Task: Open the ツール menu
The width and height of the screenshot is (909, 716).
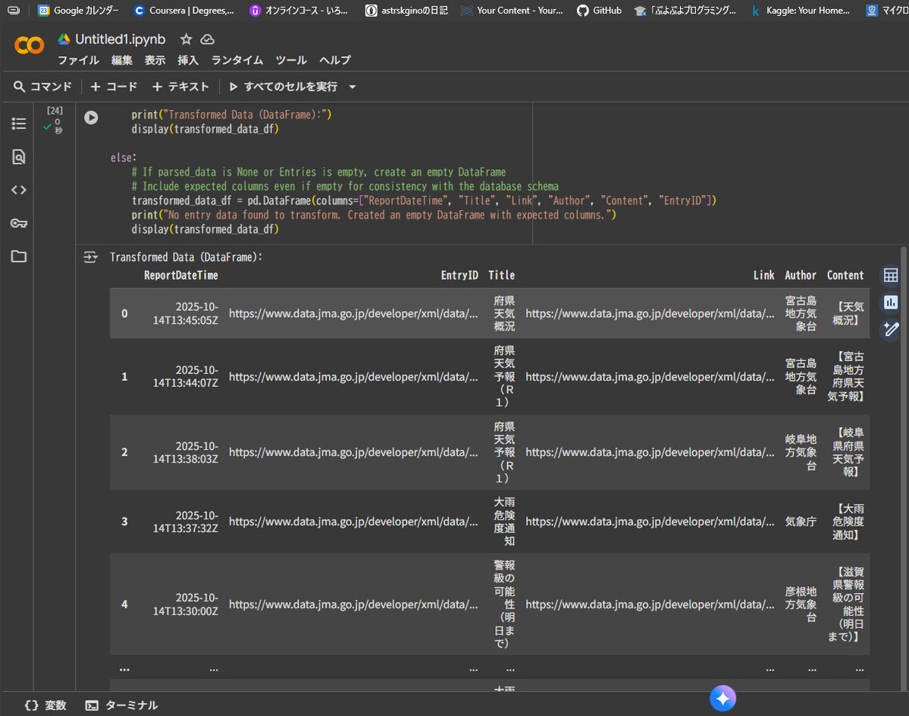Action: [x=290, y=60]
